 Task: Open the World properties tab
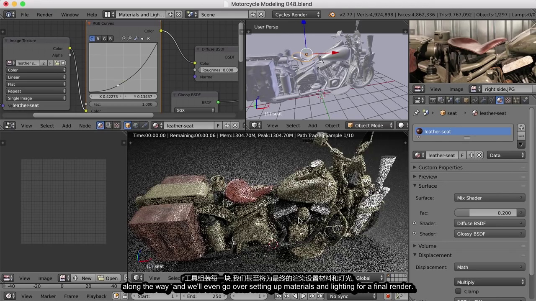click(458, 100)
